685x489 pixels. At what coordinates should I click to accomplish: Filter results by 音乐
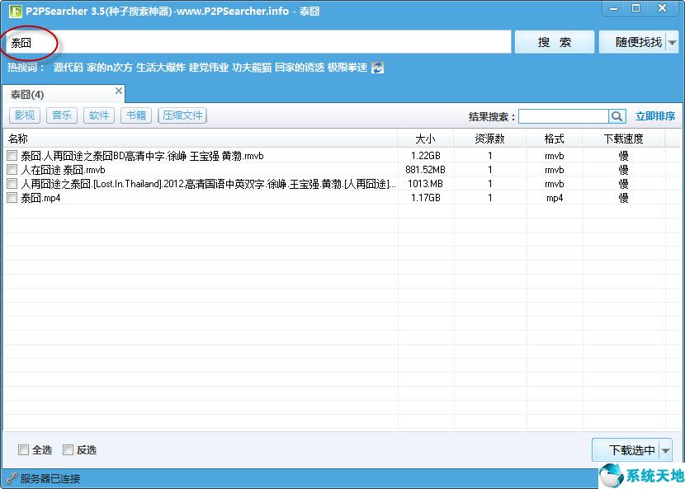tap(62, 115)
